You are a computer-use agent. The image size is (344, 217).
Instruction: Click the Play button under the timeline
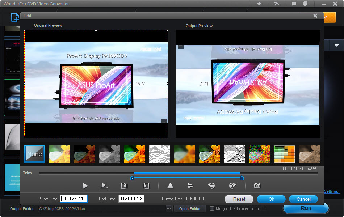click(85, 186)
